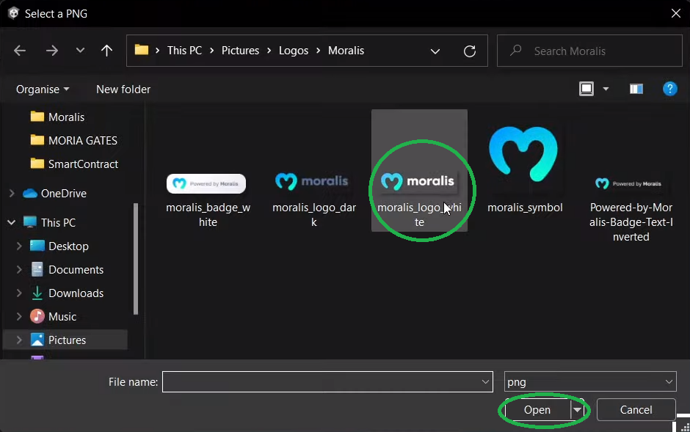Go up one folder level
690x432 pixels.
coord(106,51)
